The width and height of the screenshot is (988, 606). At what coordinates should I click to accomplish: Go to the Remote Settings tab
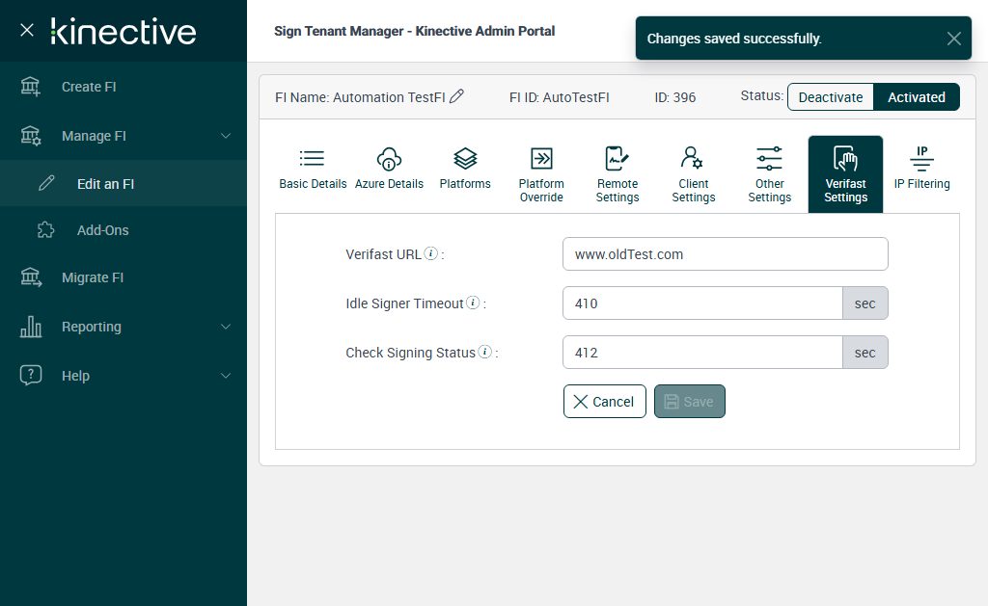tap(617, 175)
